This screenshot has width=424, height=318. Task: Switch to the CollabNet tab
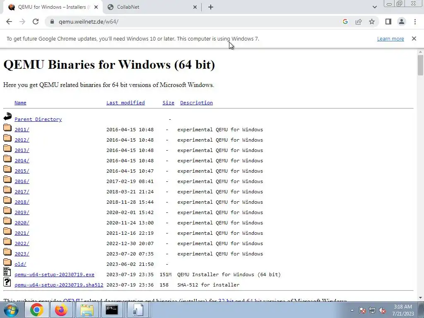(152, 7)
